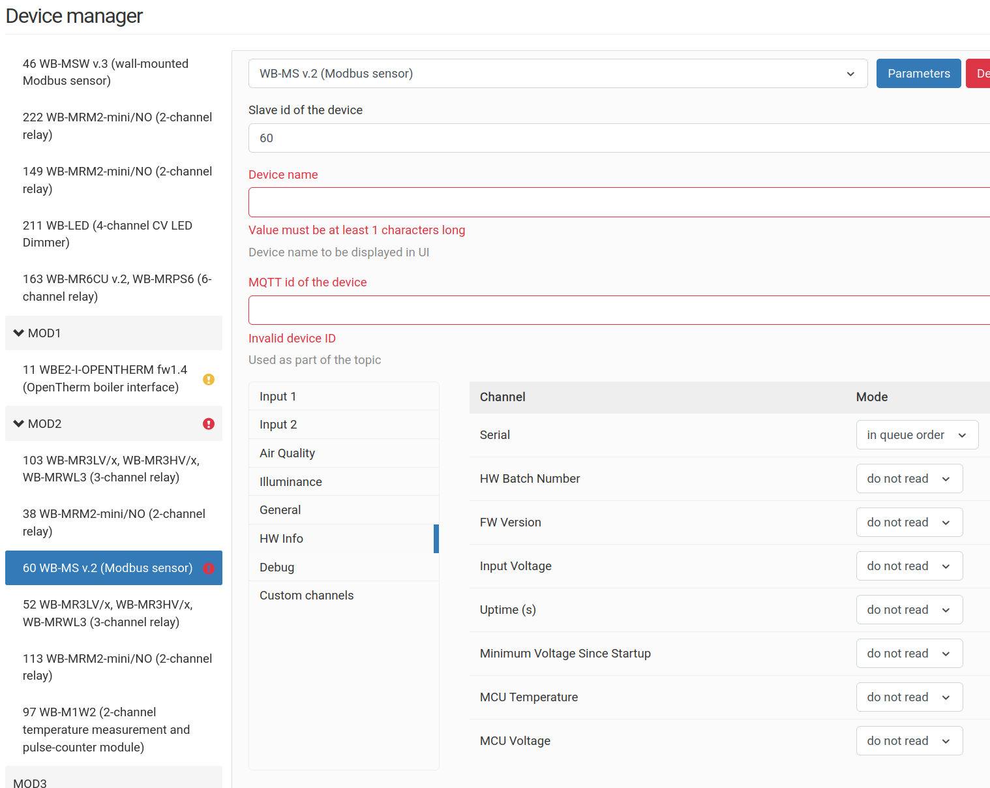This screenshot has width=990, height=788.
Task: Open the device type dropdown WB-MS v.2
Action: pos(557,74)
